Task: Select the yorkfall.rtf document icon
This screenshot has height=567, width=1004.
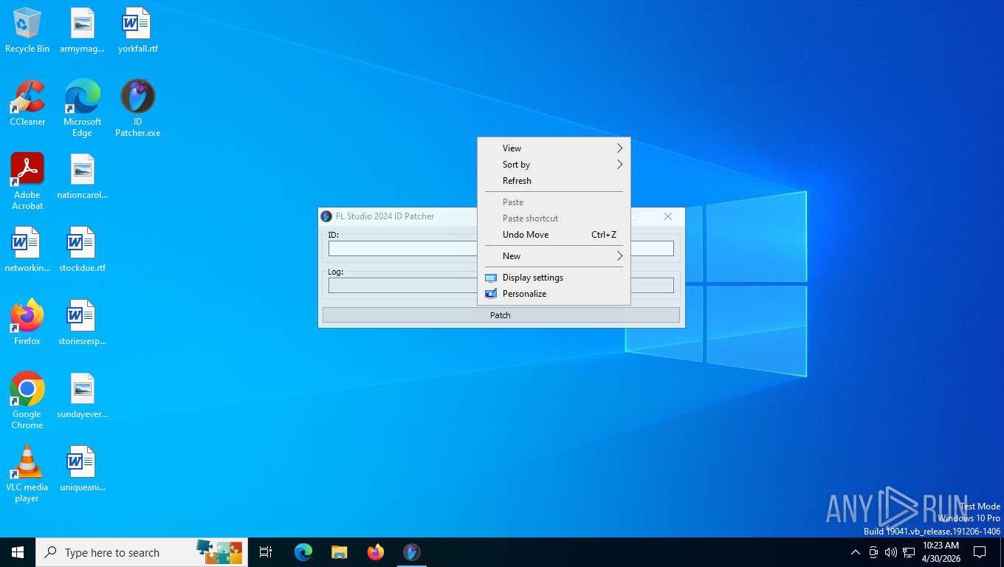Action: (x=137, y=31)
